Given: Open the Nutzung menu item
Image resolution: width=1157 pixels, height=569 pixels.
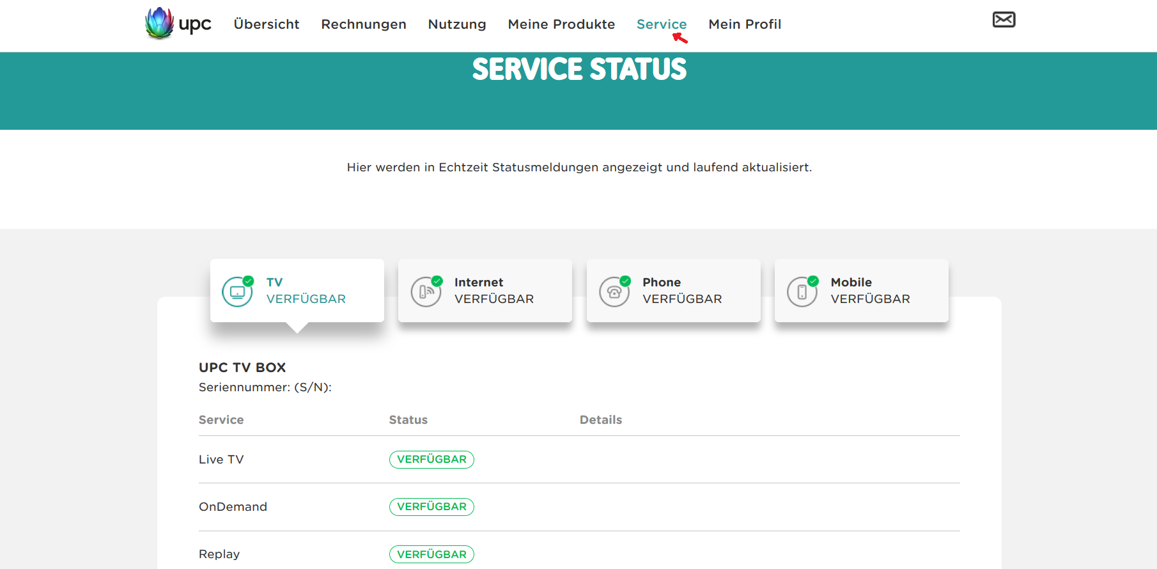Looking at the screenshot, I should click(457, 24).
